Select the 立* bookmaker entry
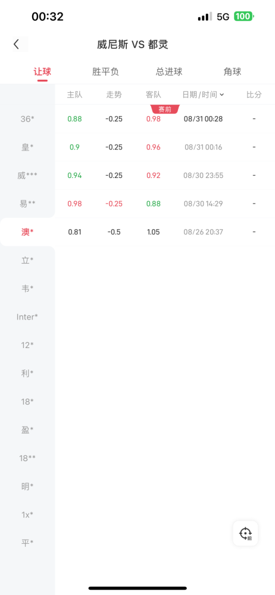This screenshot has width=275, height=595. (x=27, y=261)
